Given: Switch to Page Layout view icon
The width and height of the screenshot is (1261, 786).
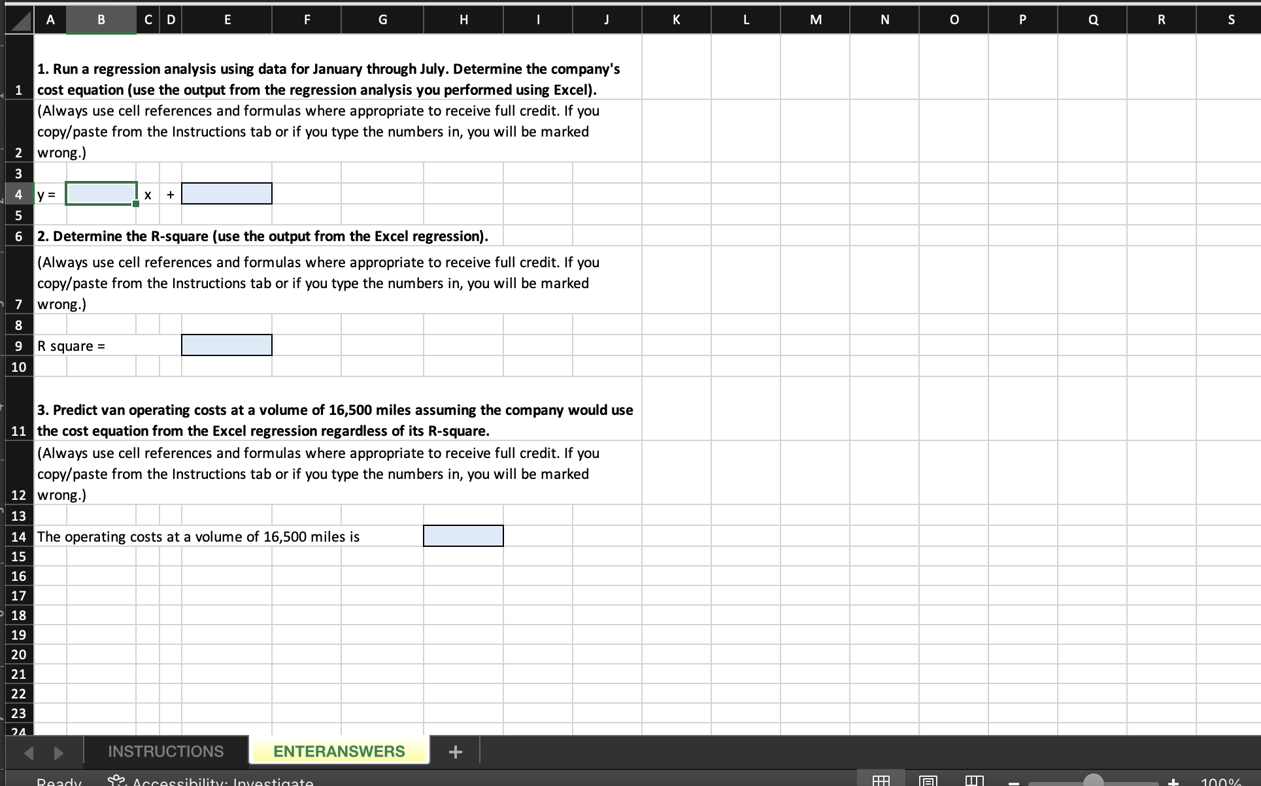Looking at the screenshot, I should [x=928, y=780].
